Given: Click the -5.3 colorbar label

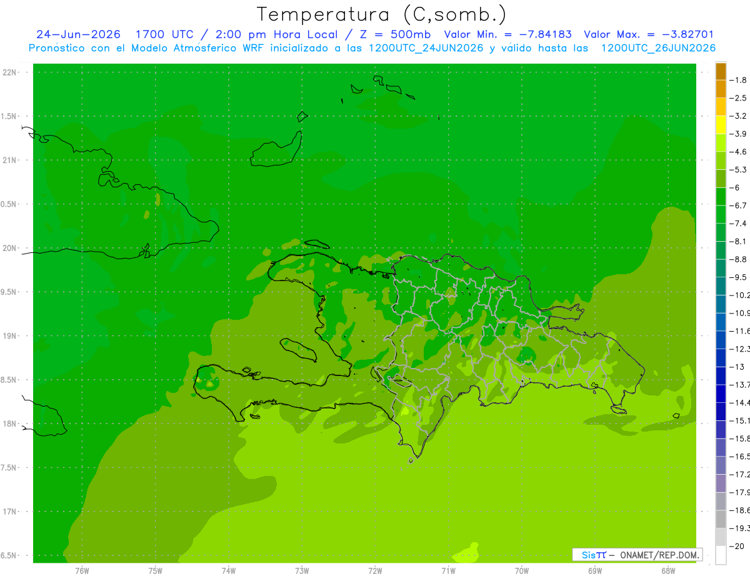Looking at the screenshot, I should point(738,169).
